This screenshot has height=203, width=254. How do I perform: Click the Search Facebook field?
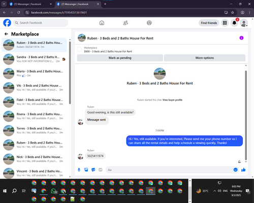(41, 23)
